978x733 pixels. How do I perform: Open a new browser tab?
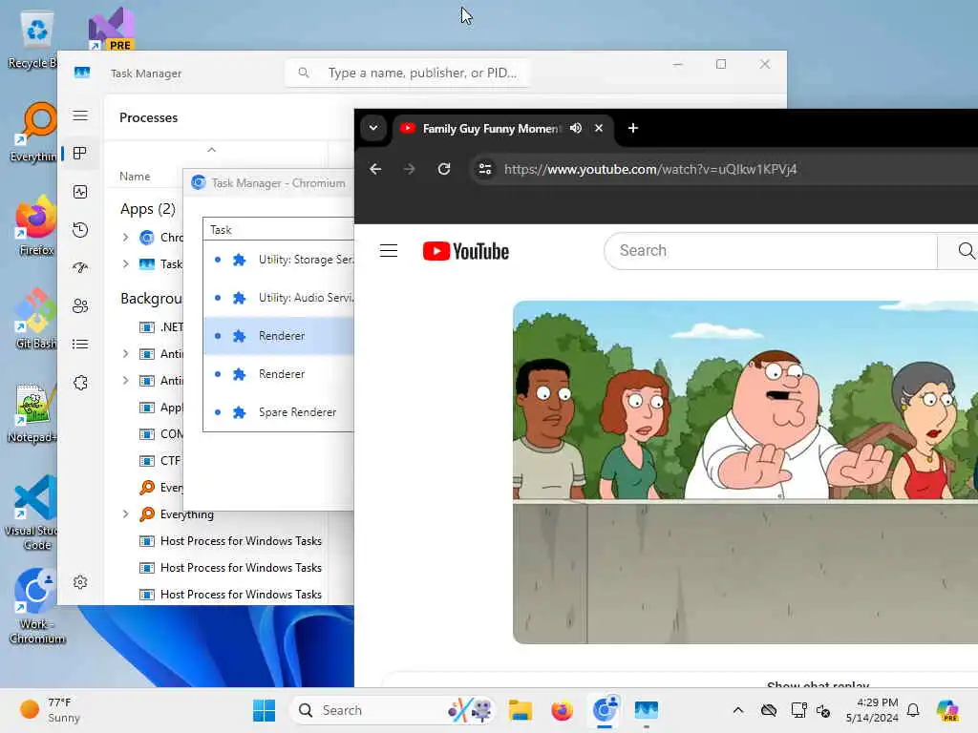point(632,128)
